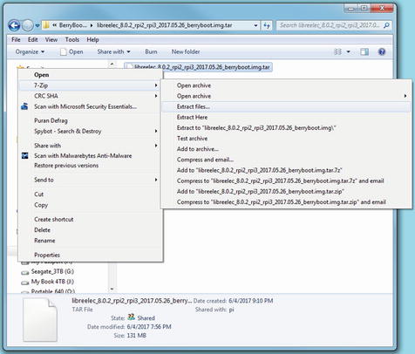Click the Back navigation arrow button
415x354 pixels.
click(14, 26)
